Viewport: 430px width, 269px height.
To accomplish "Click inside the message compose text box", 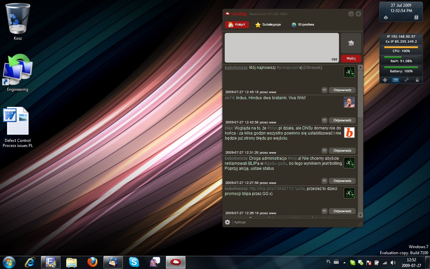I will (x=282, y=47).
